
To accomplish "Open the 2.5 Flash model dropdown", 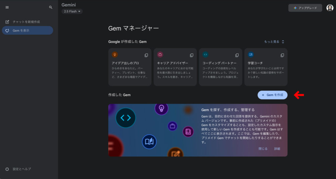I will (72, 11).
